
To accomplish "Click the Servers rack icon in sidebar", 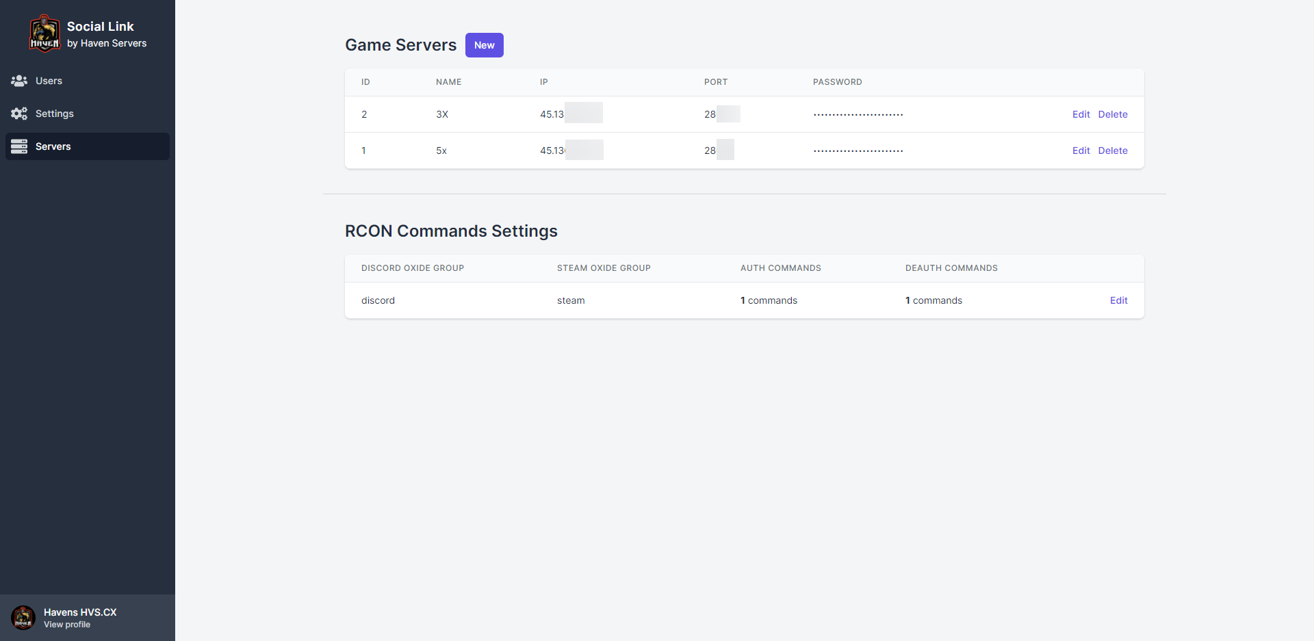I will pos(19,146).
